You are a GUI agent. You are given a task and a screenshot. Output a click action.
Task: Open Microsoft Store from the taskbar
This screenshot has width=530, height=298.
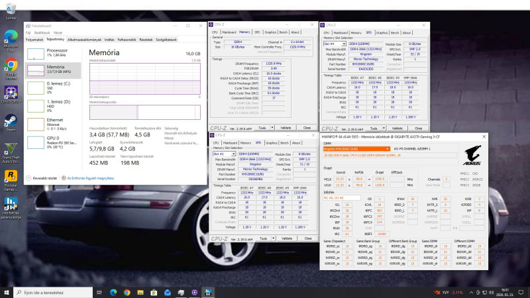tap(154, 292)
